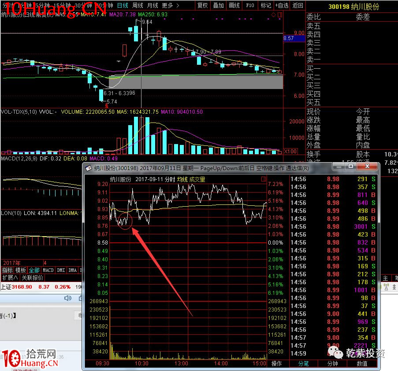
Task: Click the 委比 label in the quote panel
Action: 313,17
